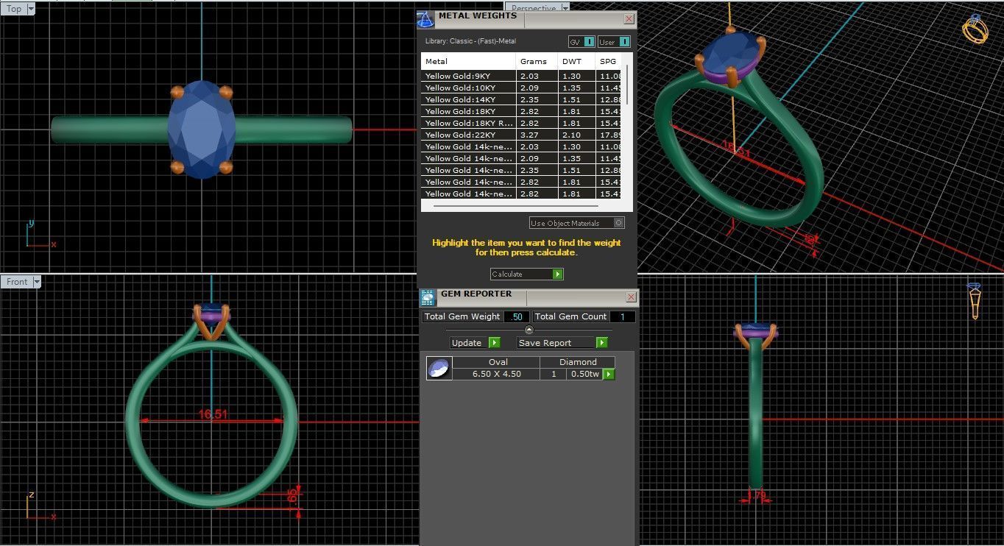
Task: Select the Yellow Gold:14KY row
Action: tap(522, 99)
